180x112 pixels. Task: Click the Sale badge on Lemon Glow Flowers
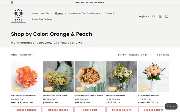pos(112,89)
